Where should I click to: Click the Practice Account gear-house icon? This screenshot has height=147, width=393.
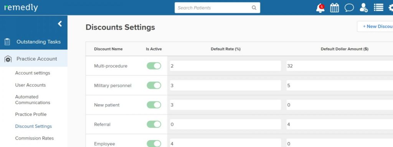tap(8, 59)
